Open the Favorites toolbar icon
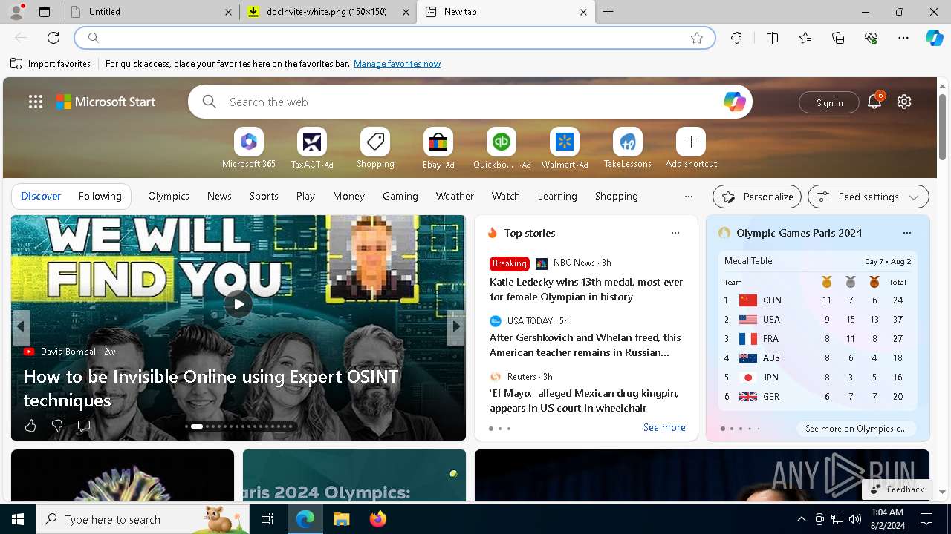 point(805,38)
